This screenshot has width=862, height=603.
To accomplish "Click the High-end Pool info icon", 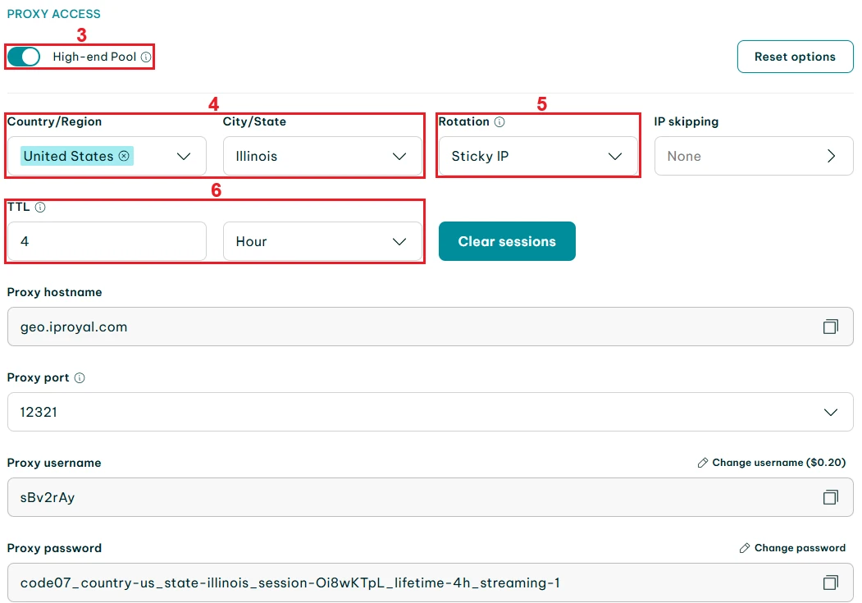I will coord(146,57).
